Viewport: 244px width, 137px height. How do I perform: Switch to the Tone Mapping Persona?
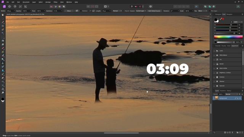click(x=20, y=6)
